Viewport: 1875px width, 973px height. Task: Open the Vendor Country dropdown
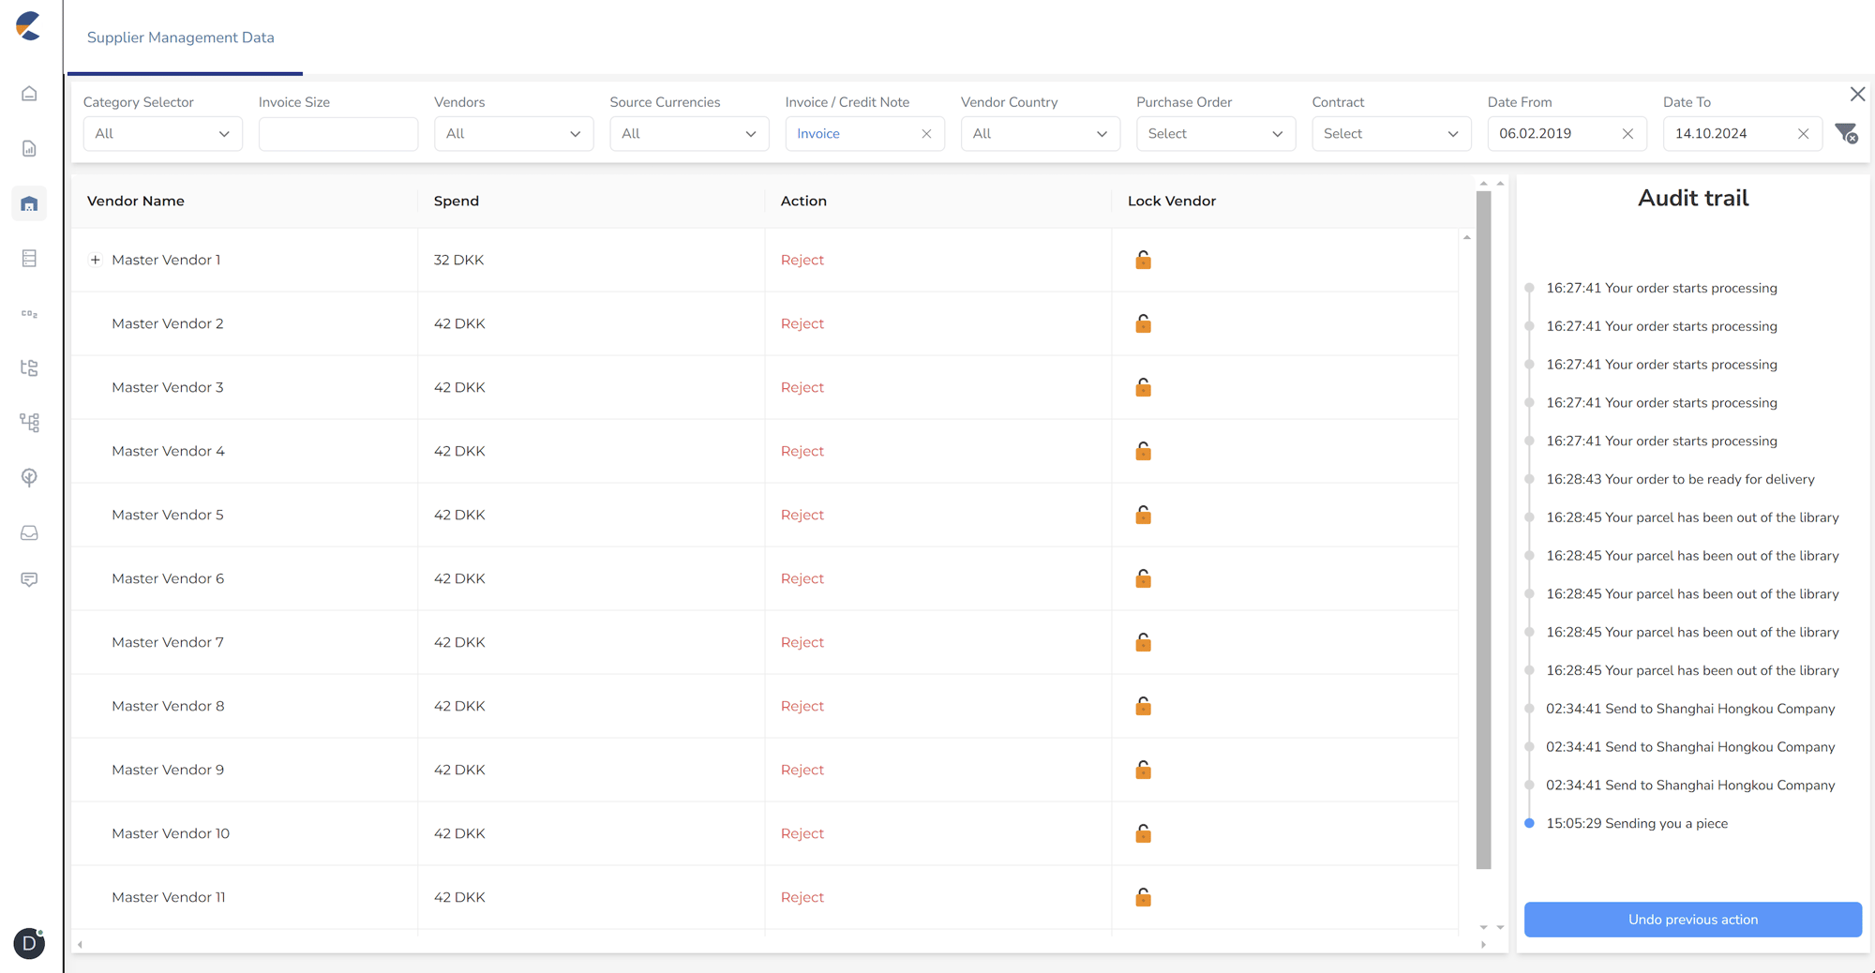(x=1040, y=133)
